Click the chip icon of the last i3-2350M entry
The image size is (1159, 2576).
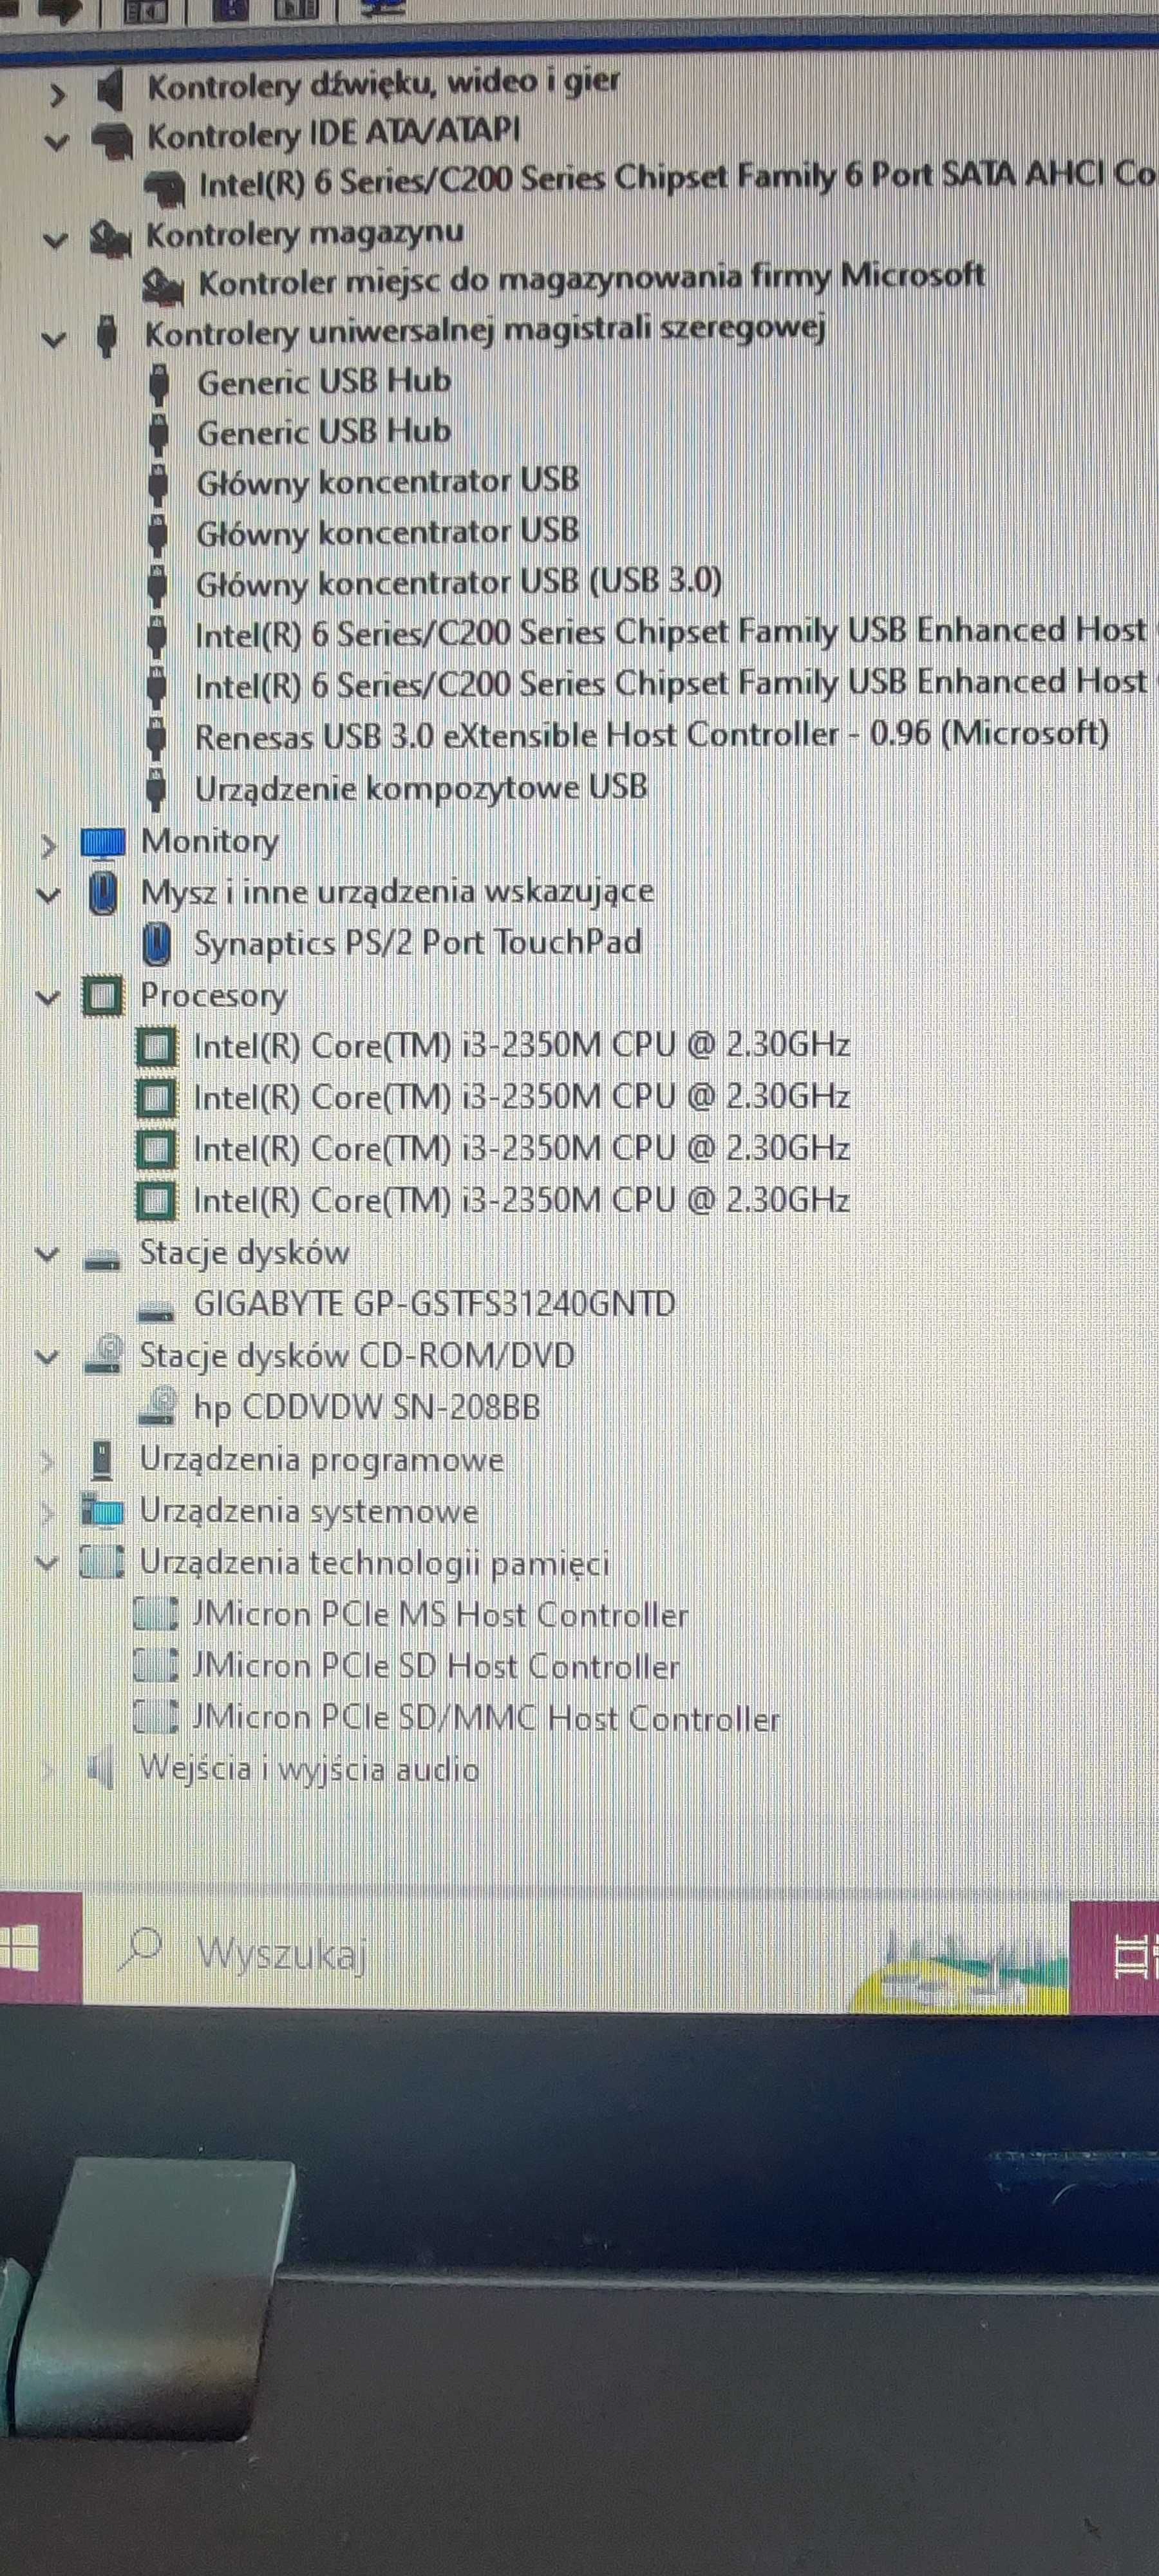pyautogui.click(x=156, y=1201)
